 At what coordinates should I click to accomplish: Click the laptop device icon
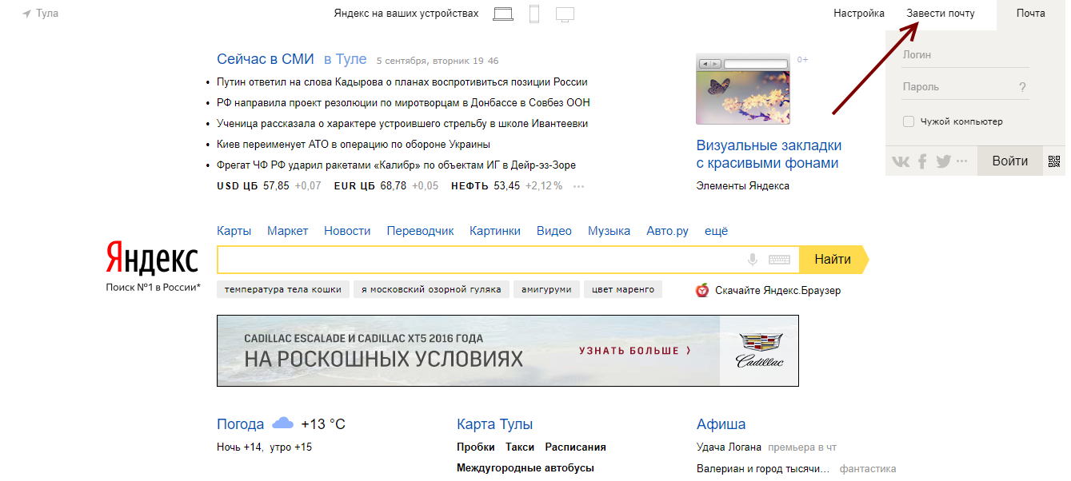[503, 14]
